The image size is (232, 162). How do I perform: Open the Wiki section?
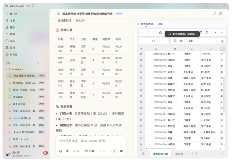(x=10, y=41)
